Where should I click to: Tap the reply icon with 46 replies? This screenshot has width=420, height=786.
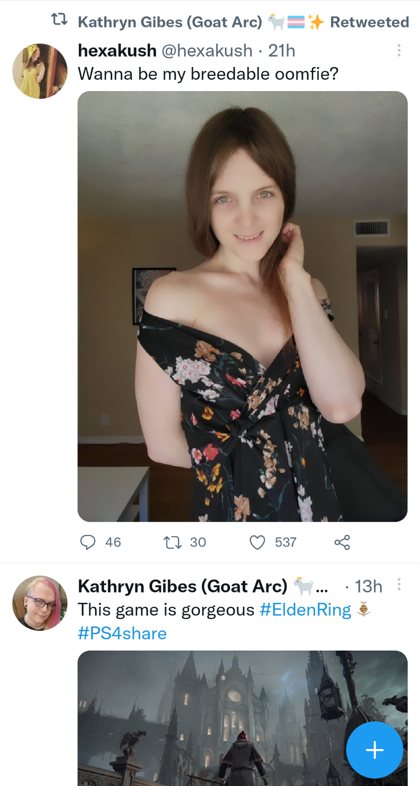pos(88,542)
